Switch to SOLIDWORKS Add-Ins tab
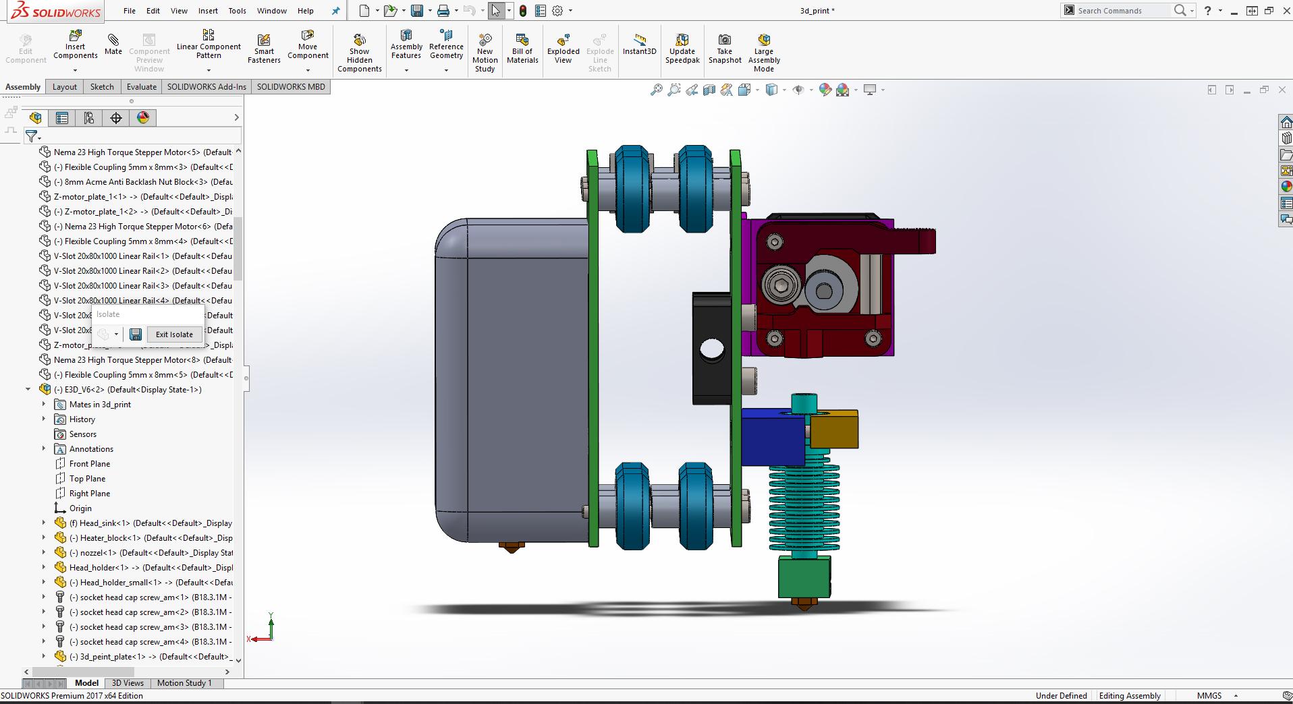The height and width of the screenshot is (704, 1293). pos(207,87)
